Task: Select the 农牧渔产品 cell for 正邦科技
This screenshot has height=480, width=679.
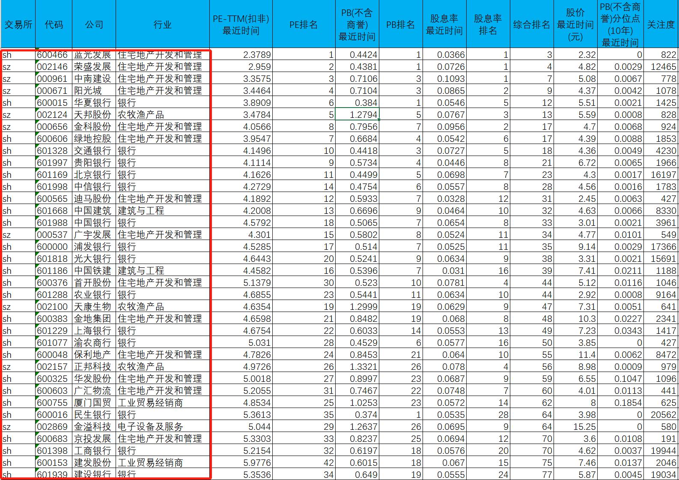Action: (163, 366)
